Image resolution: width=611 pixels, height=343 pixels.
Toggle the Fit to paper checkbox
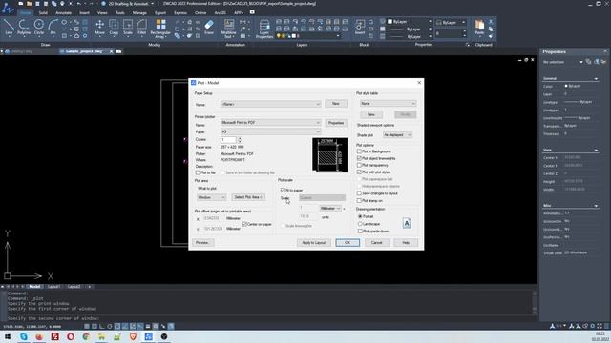coord(283,191)
